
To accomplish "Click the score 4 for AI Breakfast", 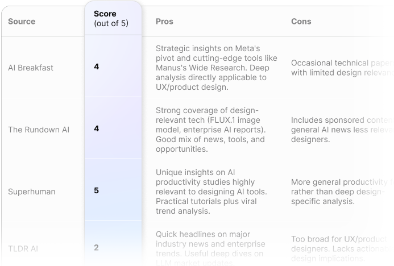I will click(97, 66).
